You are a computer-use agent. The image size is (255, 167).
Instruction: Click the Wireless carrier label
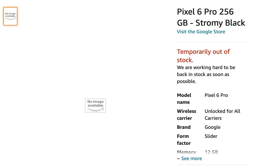click(x=187, y=114)
